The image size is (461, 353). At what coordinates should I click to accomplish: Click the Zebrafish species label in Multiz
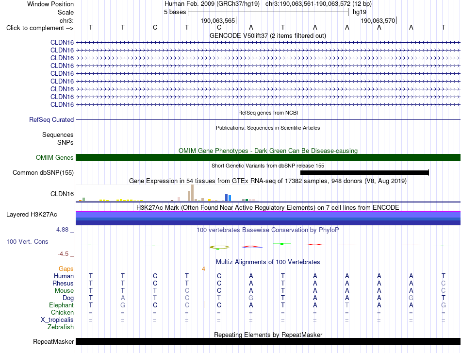pyautogui.click(x=61, y=327)
